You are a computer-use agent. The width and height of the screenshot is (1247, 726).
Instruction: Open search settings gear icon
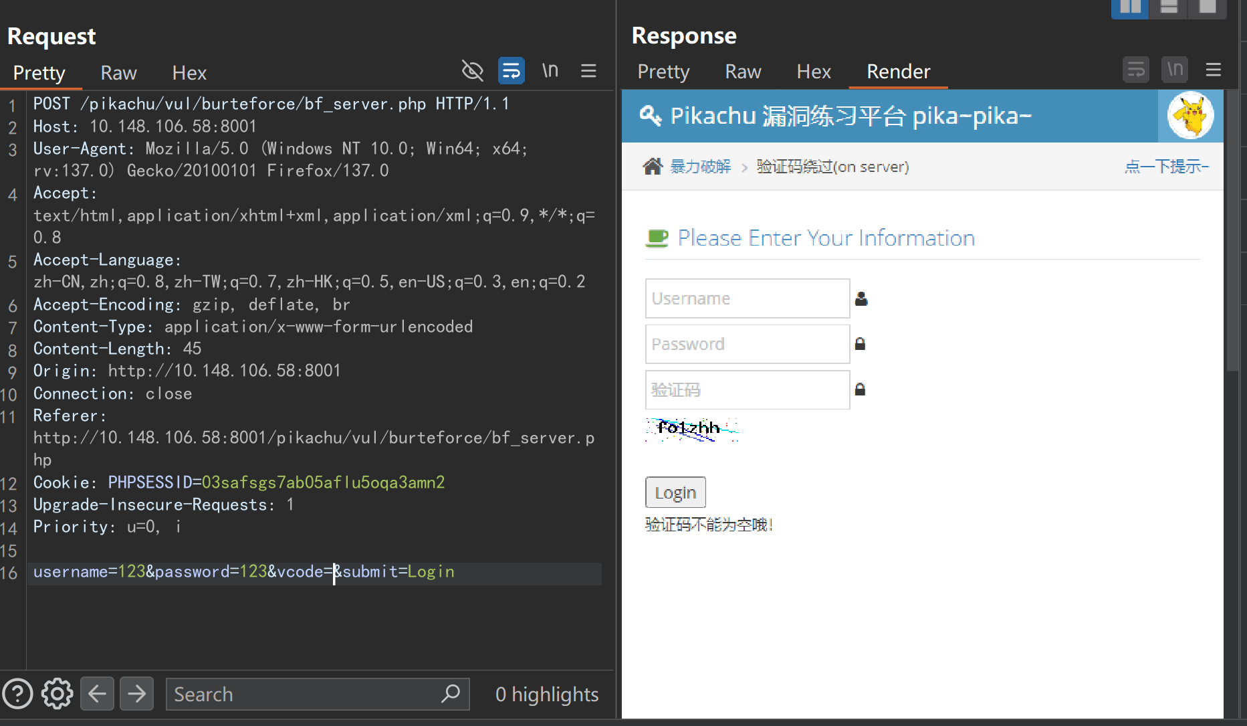pos(57,694)
